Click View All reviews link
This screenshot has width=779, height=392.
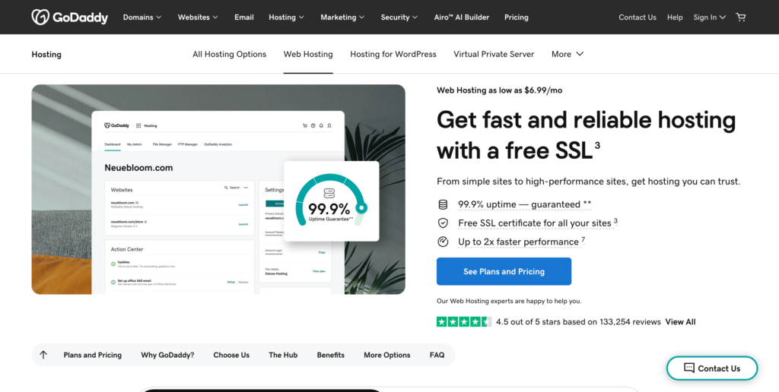click(680, 321)
